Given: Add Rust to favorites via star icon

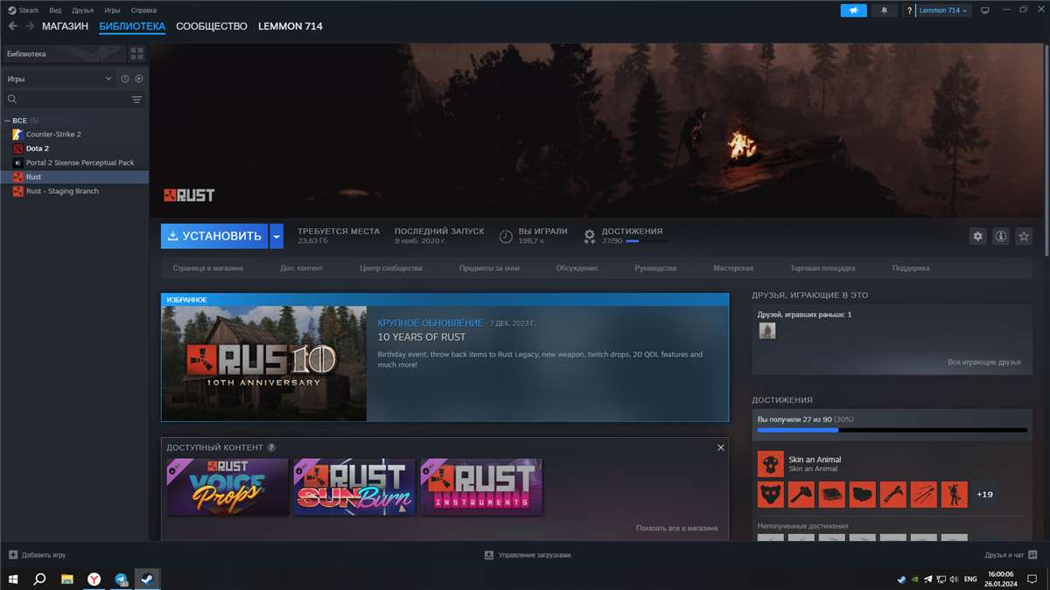Looking at the screenshot, I should point(1024,236).
